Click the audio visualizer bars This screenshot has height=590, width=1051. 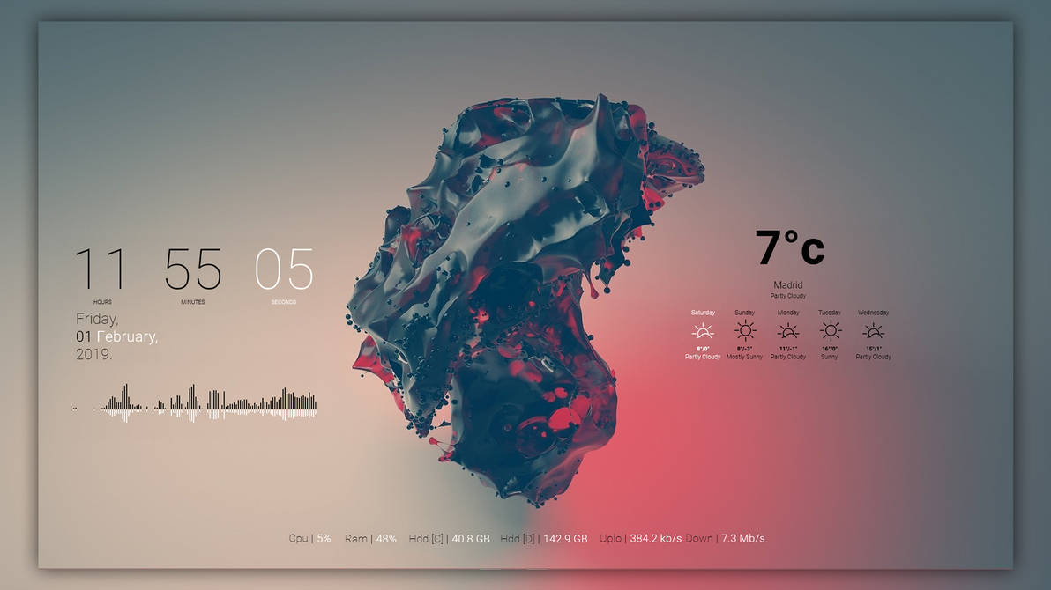207,403
